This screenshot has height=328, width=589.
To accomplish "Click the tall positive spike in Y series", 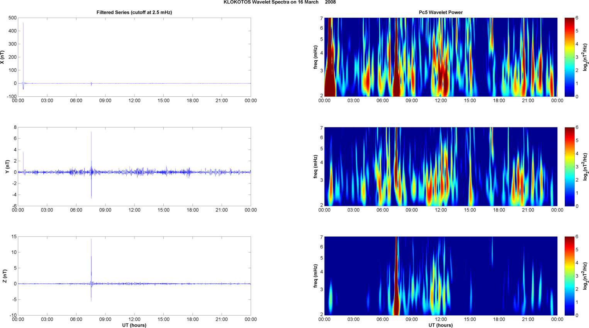I will click(x=91, y=152).
